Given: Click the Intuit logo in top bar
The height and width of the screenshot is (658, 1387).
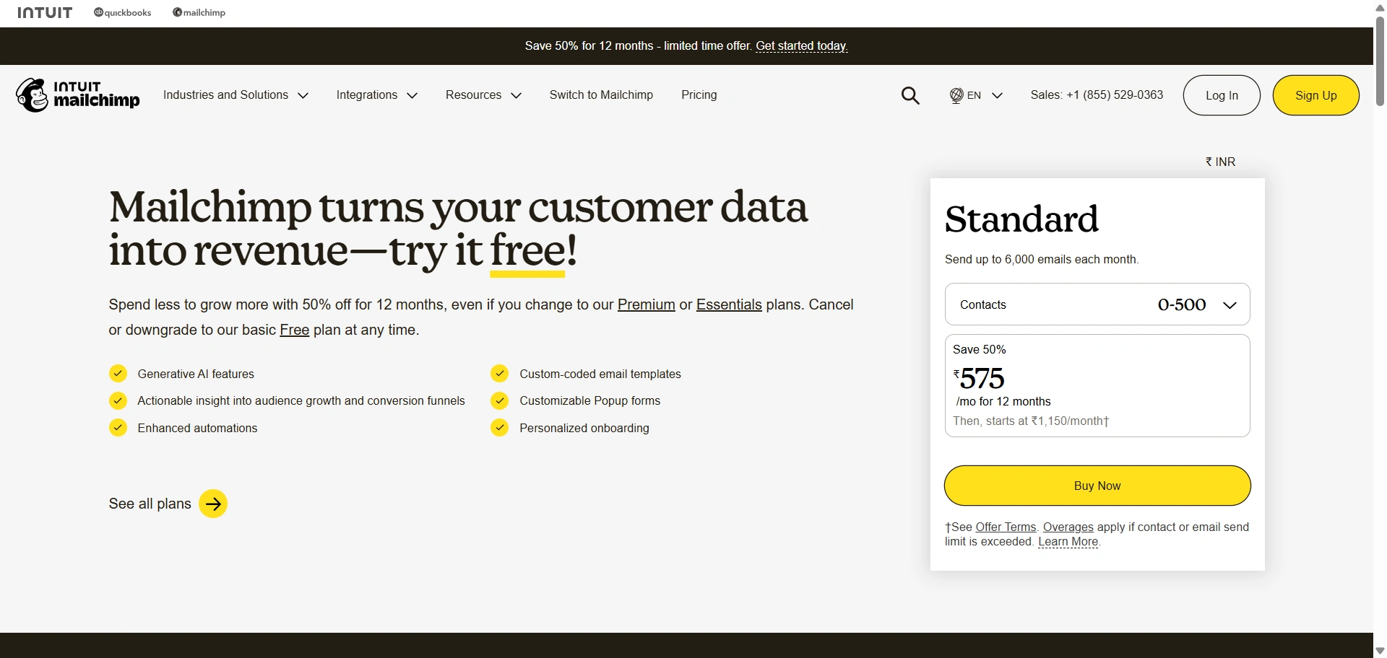Looking at the screenshot, I should click(x=45, y=13).
